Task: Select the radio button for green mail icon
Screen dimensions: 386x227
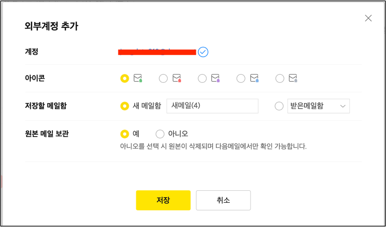Action: (124, 79)
